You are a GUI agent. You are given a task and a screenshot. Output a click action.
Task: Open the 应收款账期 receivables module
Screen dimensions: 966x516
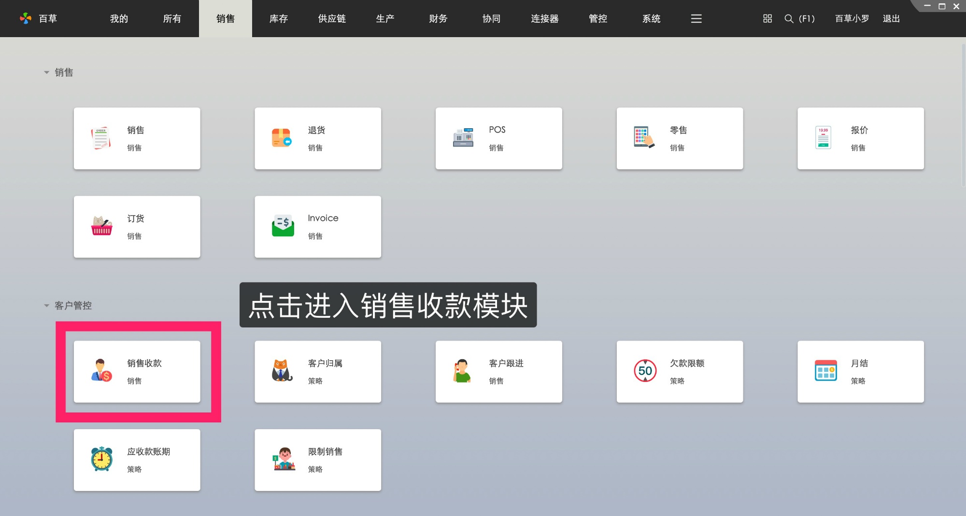click(x=137, y=460)
